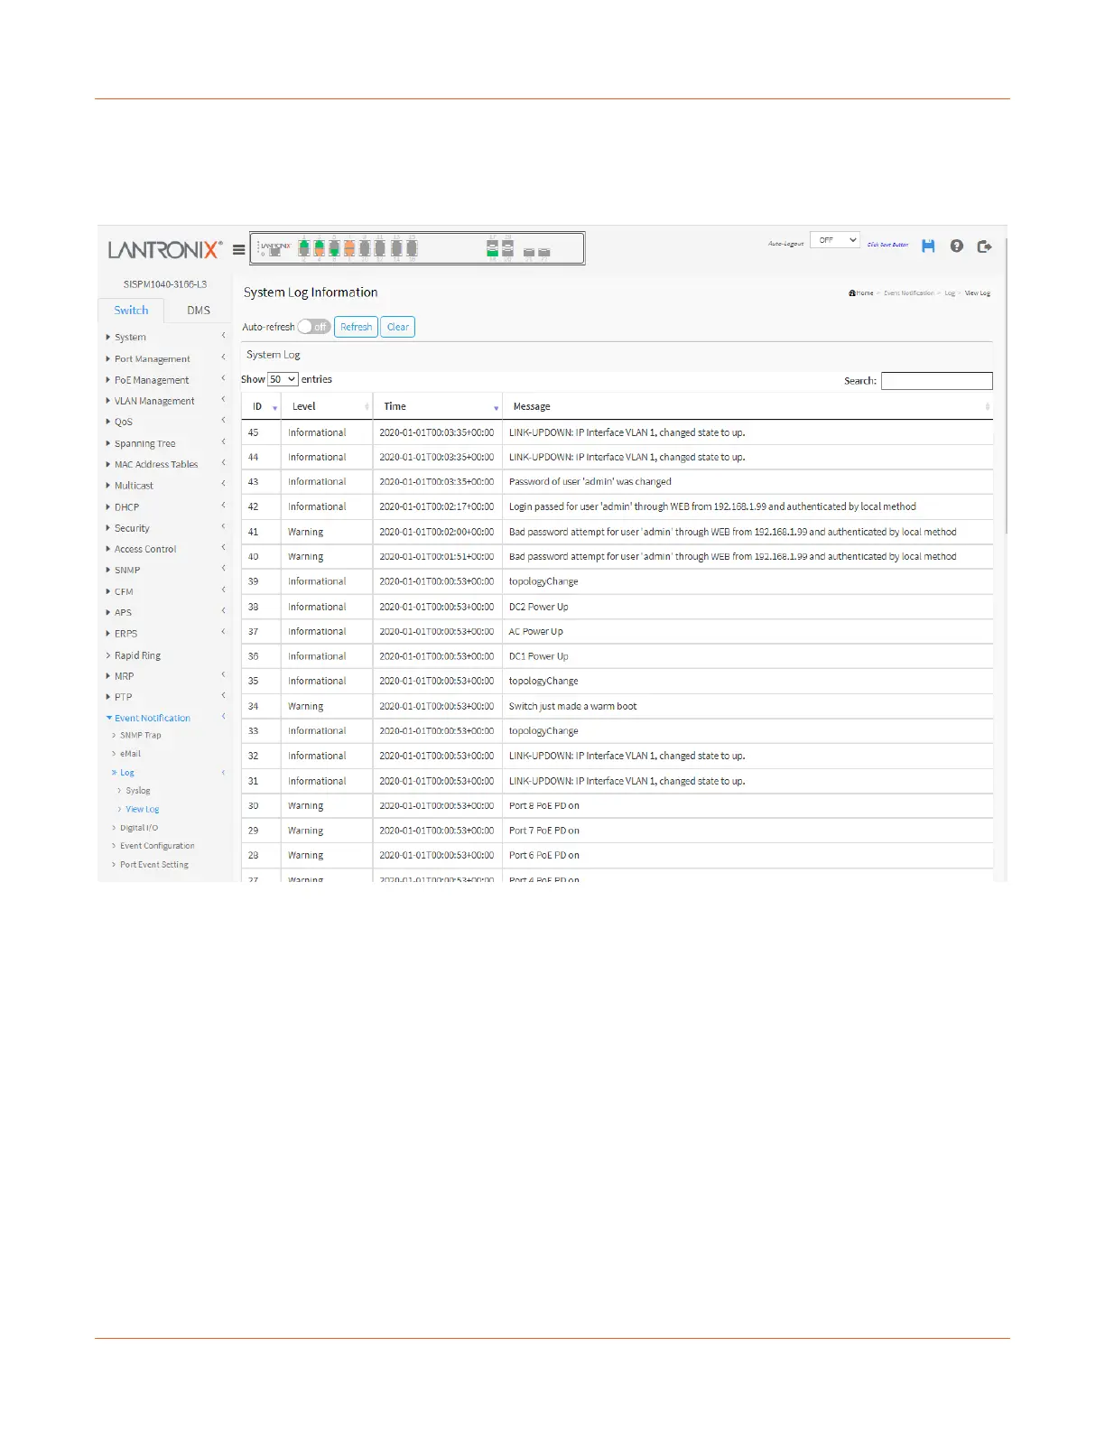
Task: Open the Digital I/O submenu item
Action: pos(138,828)
